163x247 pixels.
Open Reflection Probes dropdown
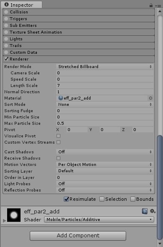point(105,190)
